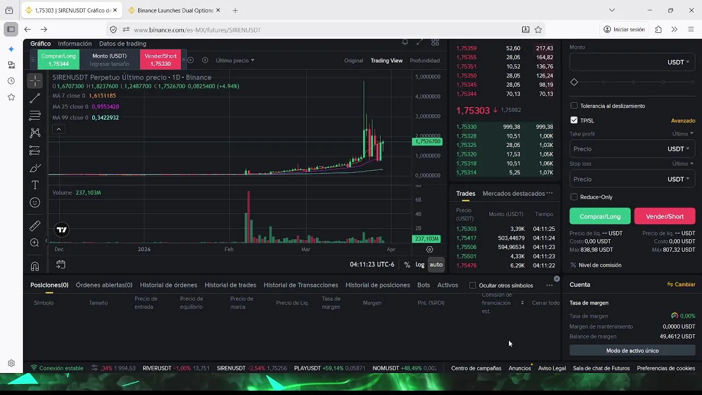The image size is (702, 395).
Task: Open the go-to-date calendar icon
Action: 61,264
